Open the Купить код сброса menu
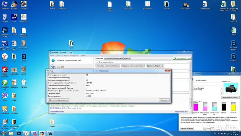241x136 pixels. (62, 56)
